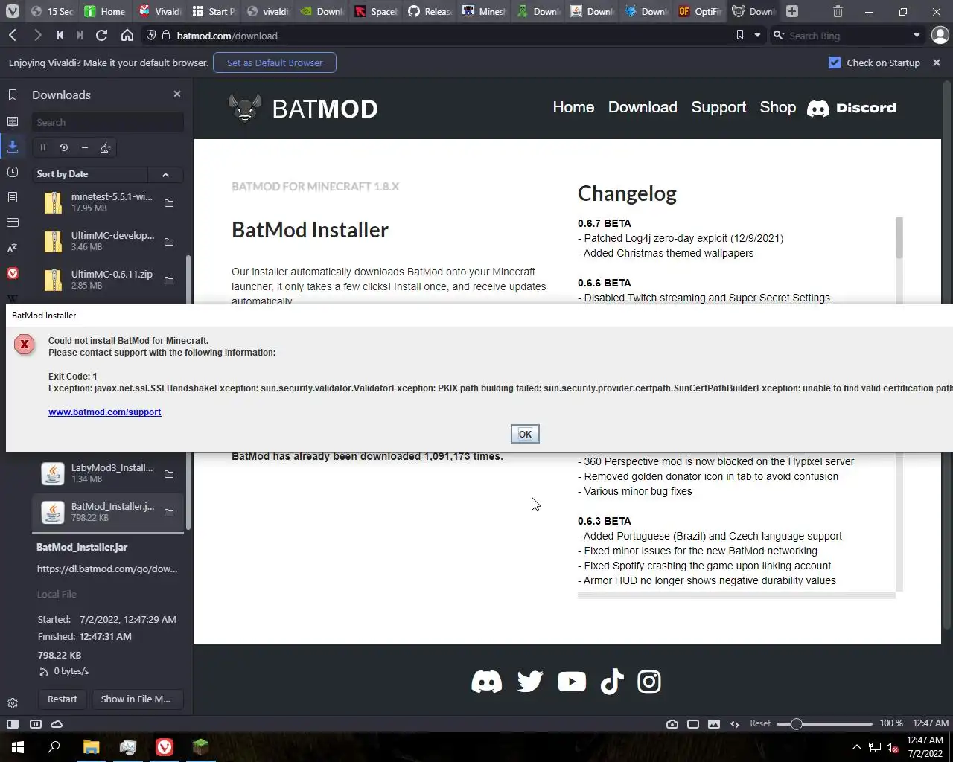Toggle Check on Startup checkbox

pyautogui.click(x=835, y=63)
